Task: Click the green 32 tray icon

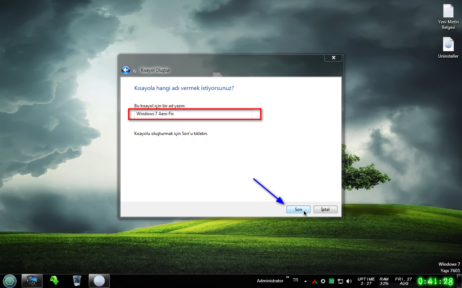Action: [331, 281]
